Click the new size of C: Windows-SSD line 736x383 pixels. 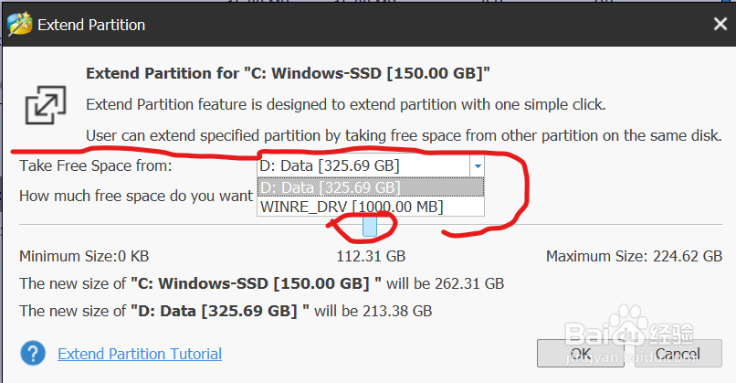point(261,283)
